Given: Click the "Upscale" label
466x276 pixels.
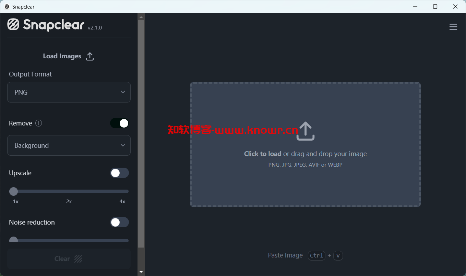Looking at the screenshot, I should point(20,173).
